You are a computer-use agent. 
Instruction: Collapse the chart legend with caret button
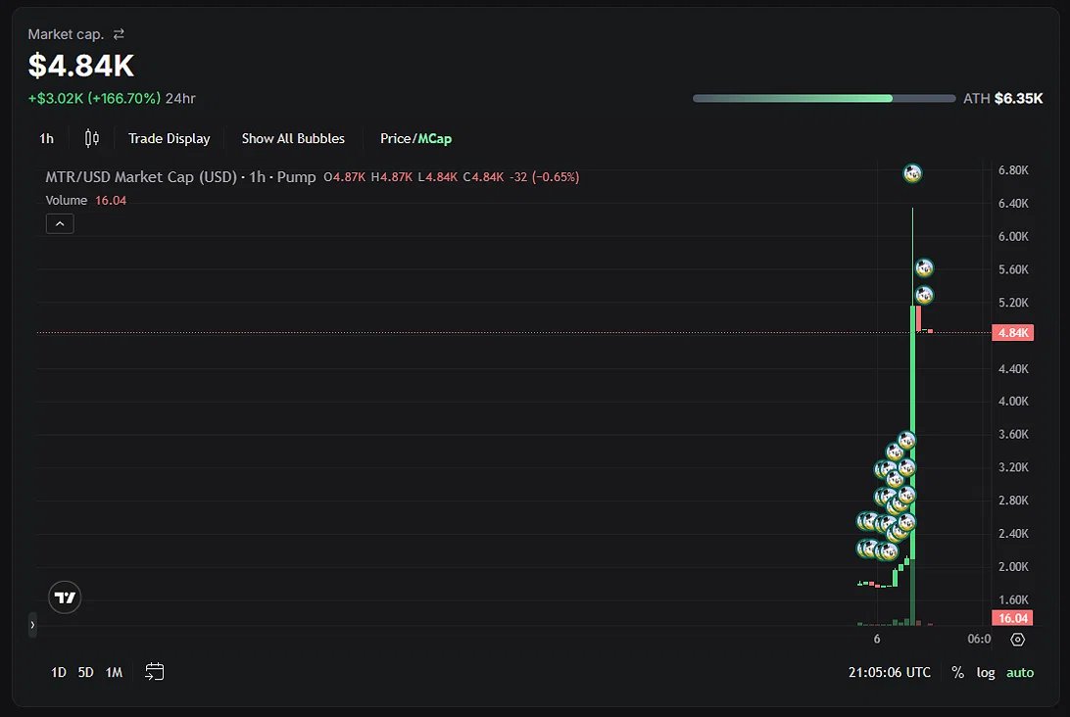click(x=60, y=223)
